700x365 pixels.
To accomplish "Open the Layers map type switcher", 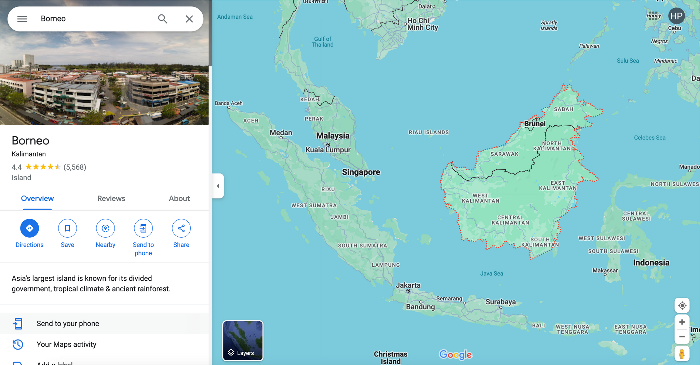I will 243,340.
